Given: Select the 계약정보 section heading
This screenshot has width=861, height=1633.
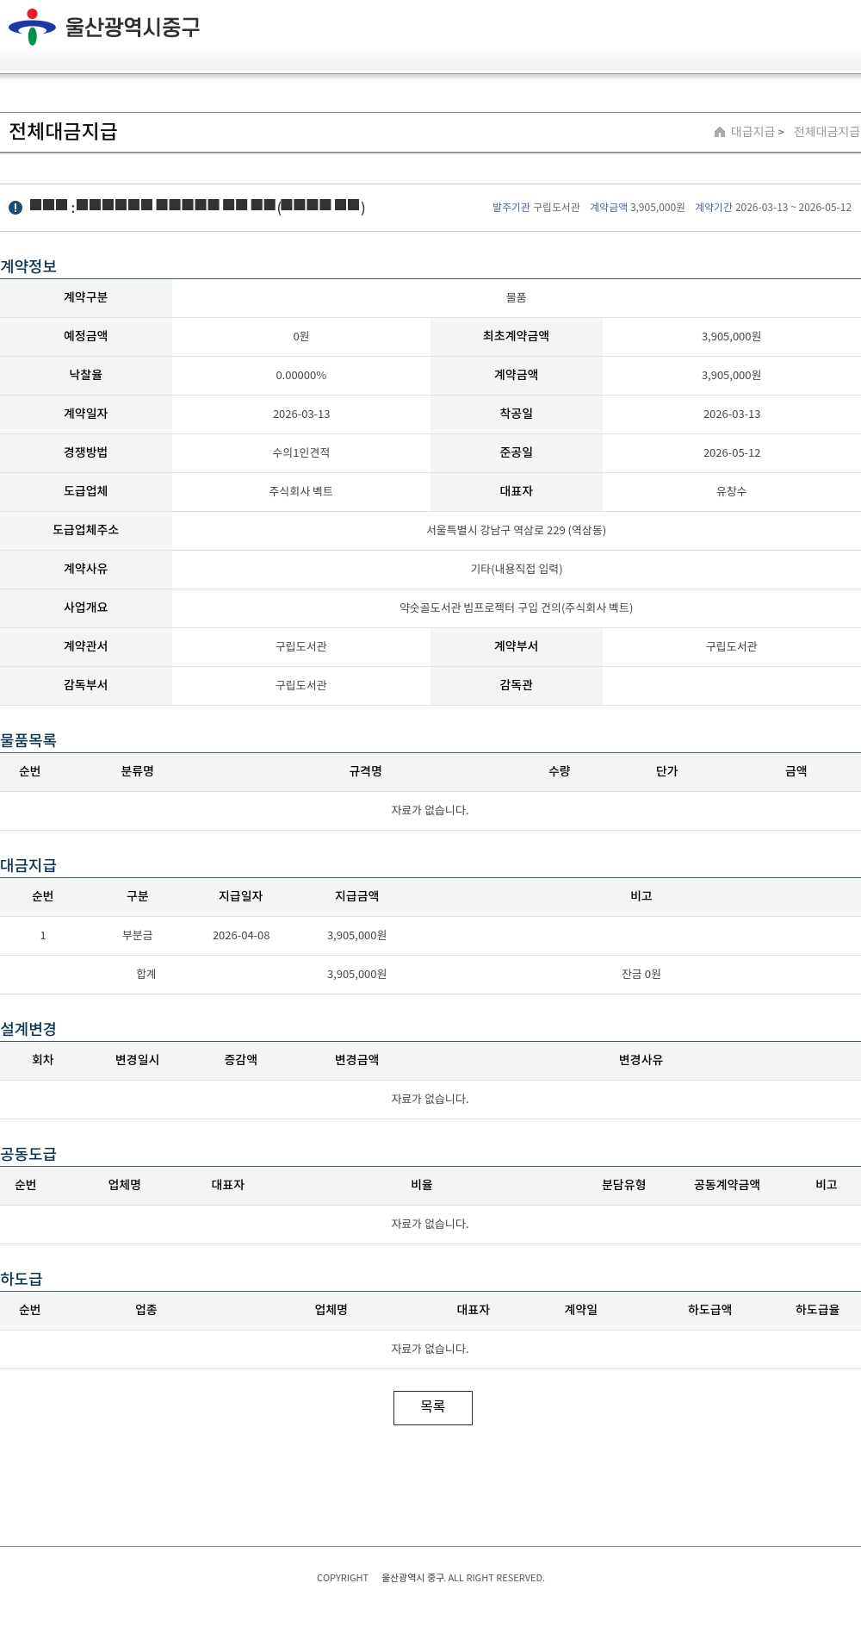Looking at the screenshot, I should [28, 266].
